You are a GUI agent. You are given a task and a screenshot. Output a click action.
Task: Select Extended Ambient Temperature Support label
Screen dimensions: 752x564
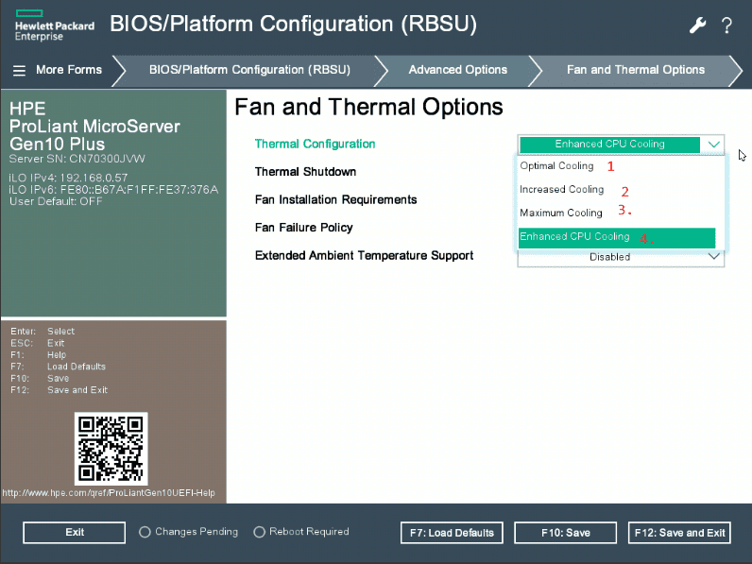coord(364,256)
